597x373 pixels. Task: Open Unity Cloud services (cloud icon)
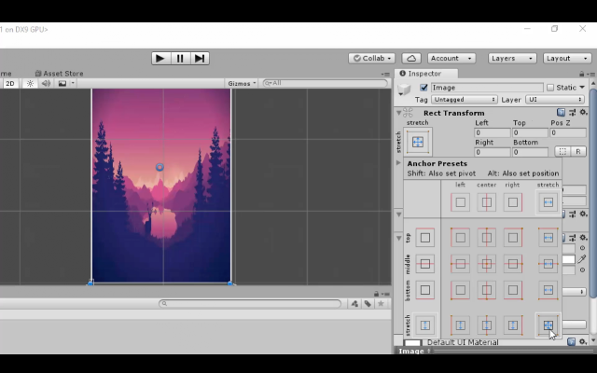(411, 58)
